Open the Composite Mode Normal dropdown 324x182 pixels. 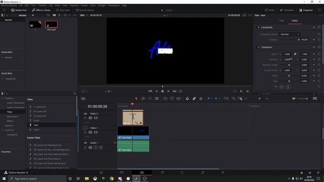[x=290, y=34]
